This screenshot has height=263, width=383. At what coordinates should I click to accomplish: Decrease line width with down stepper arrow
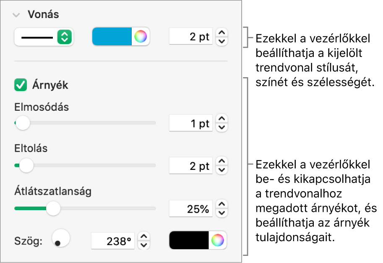coord(222,41)
